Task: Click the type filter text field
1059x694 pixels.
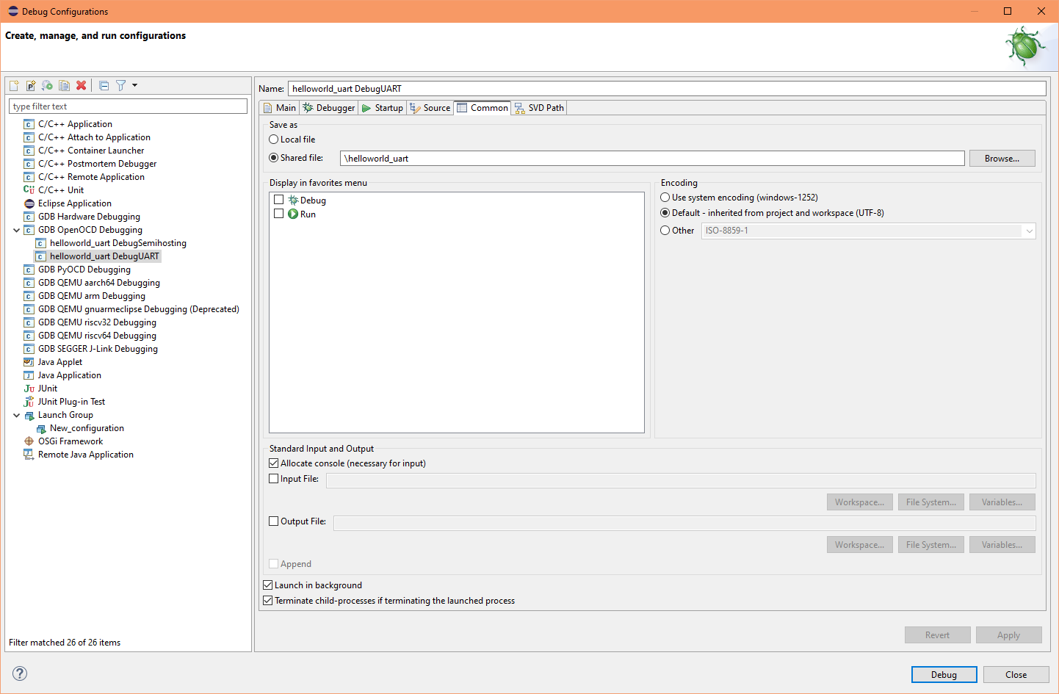Action: pos(128,106)
